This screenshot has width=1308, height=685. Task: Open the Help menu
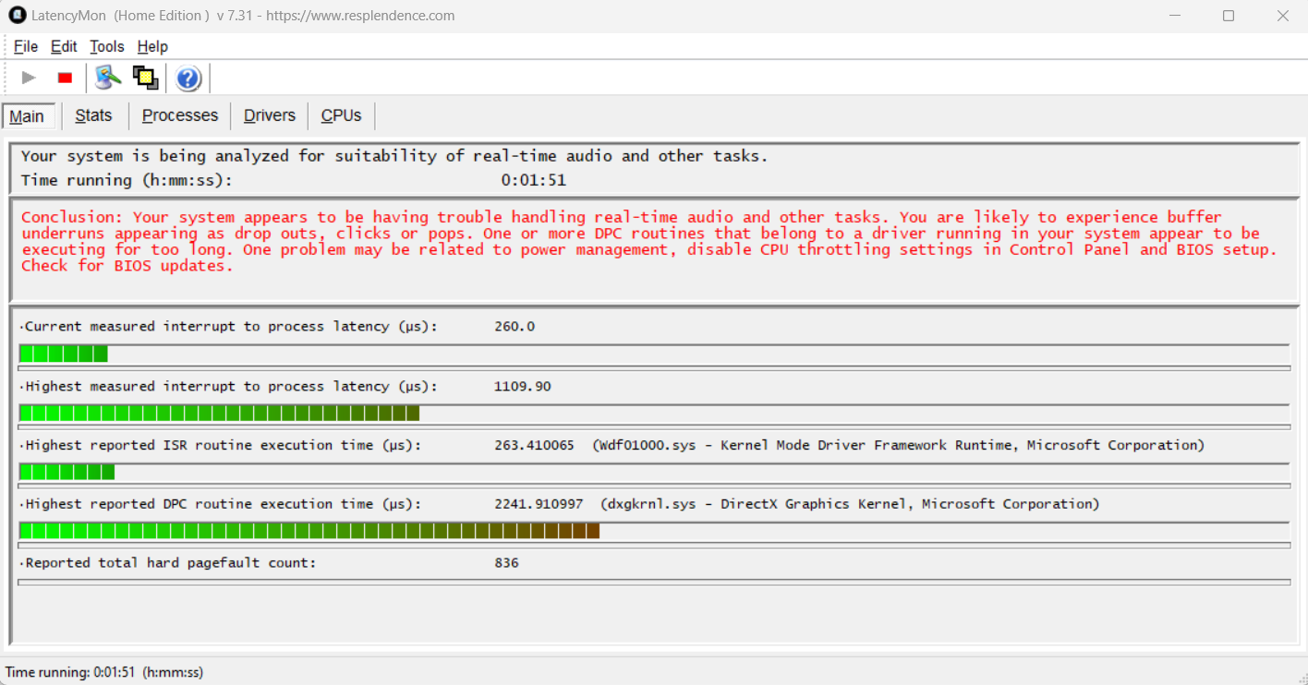pos(152,46)
